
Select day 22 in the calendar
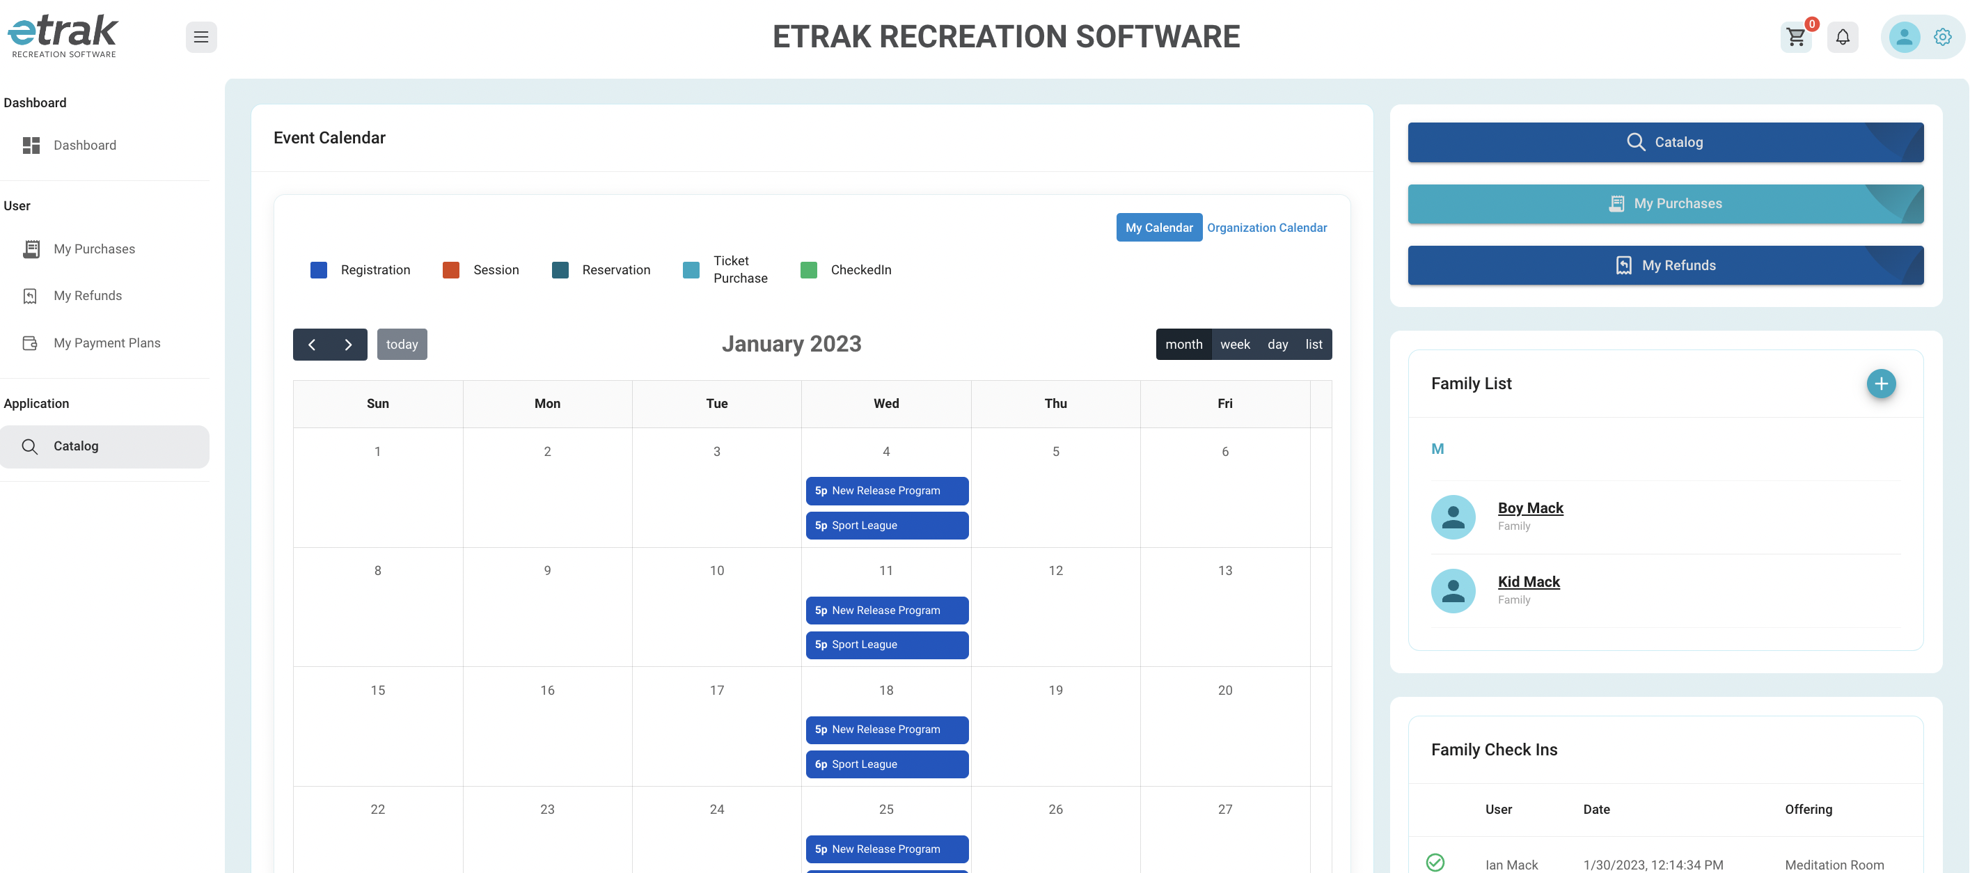[x=378, y=810]
